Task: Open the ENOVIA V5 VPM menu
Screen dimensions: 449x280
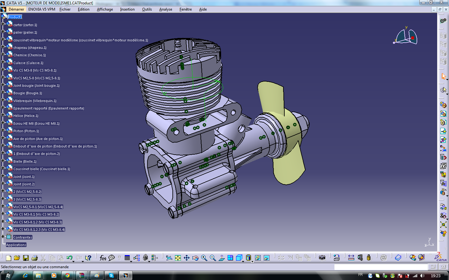Action: pyautogui.click(x=42, y=9)
